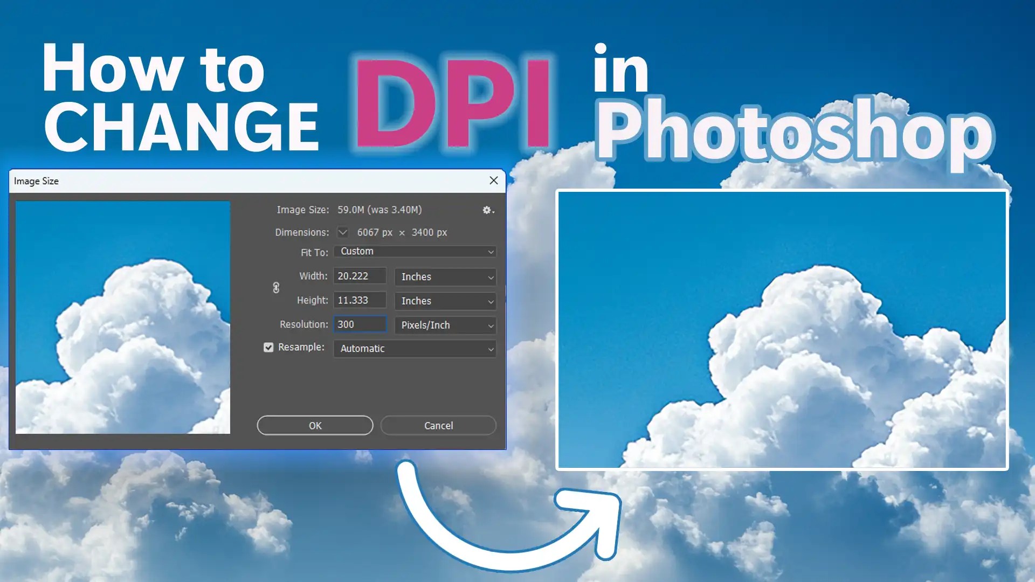Select the Height value 11.333 field

click(x=360, y=300)
